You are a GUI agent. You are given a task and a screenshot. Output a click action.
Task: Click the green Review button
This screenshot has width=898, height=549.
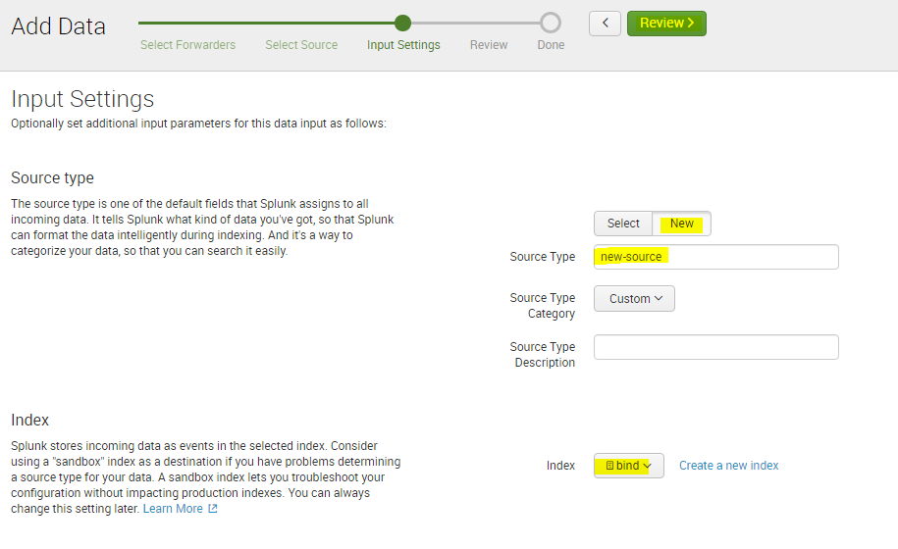[x=666, y=24]
